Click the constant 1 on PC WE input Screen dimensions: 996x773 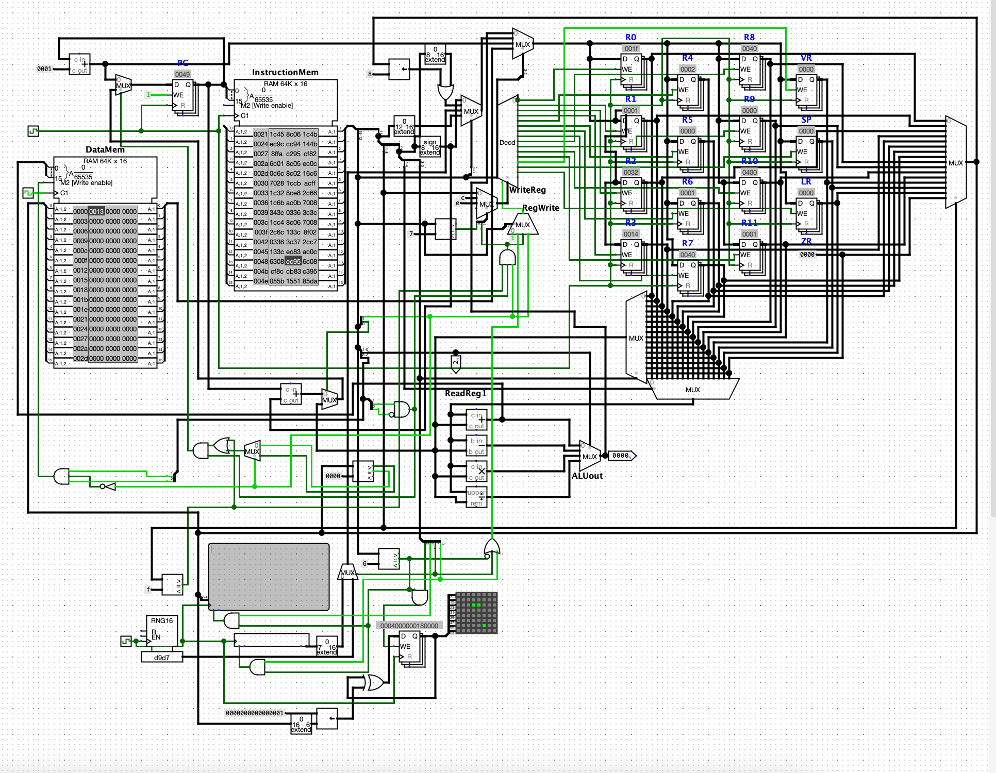point(148,95)
